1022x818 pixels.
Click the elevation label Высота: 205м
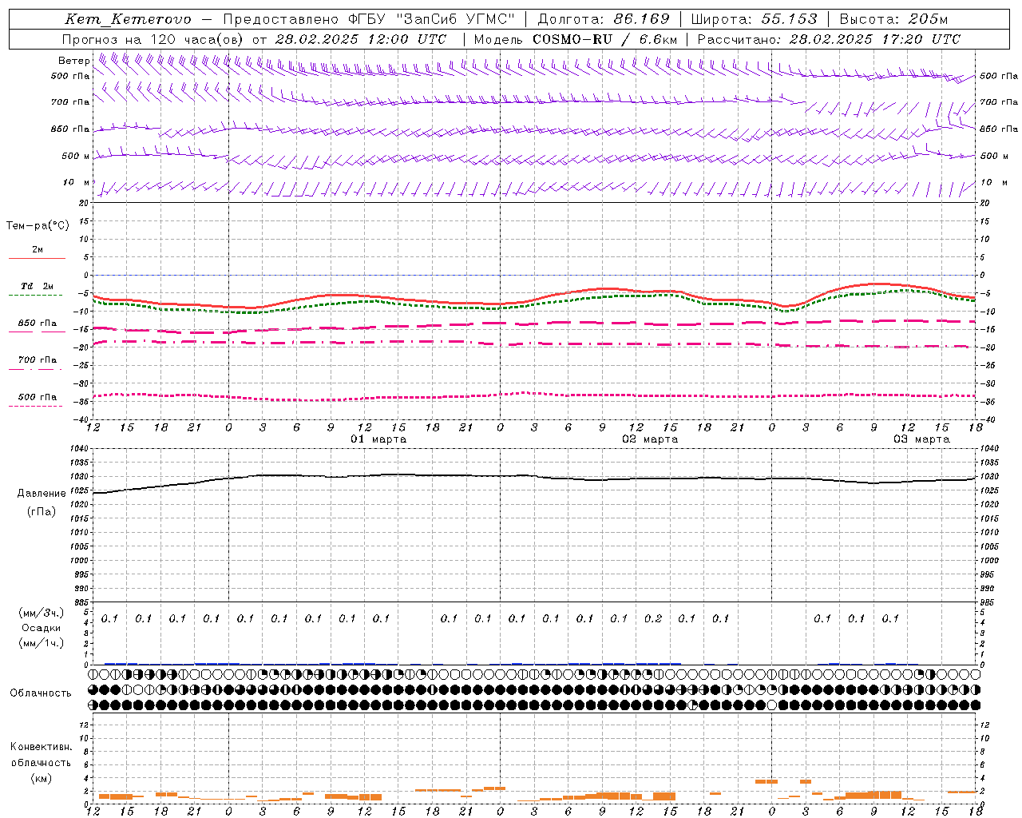893,19
